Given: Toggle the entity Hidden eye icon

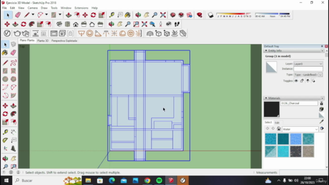Looking at the screenshot, I should pyautogui.click(x=296, y=81).
